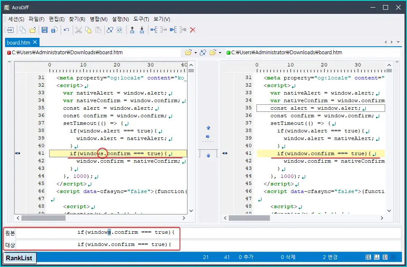Left pane vertical scrollbar up arrow

tap(191, 65)
